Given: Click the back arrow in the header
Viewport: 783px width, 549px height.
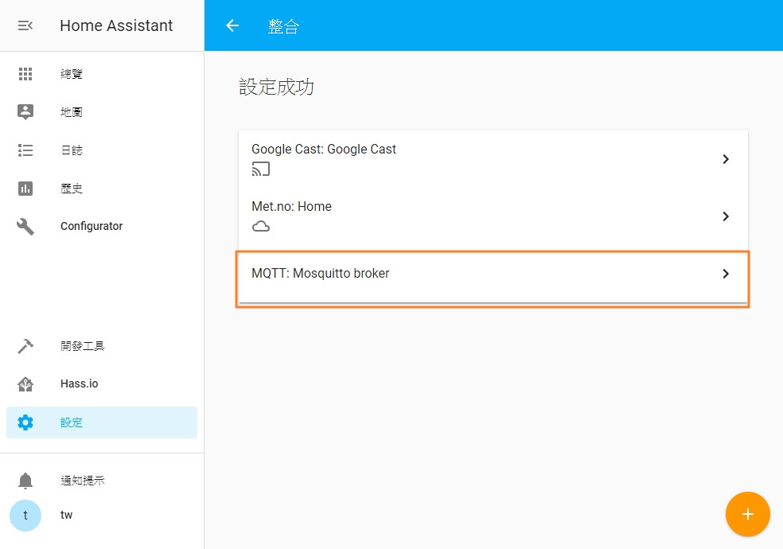Looking at the screenshot, I should point(232,25).
